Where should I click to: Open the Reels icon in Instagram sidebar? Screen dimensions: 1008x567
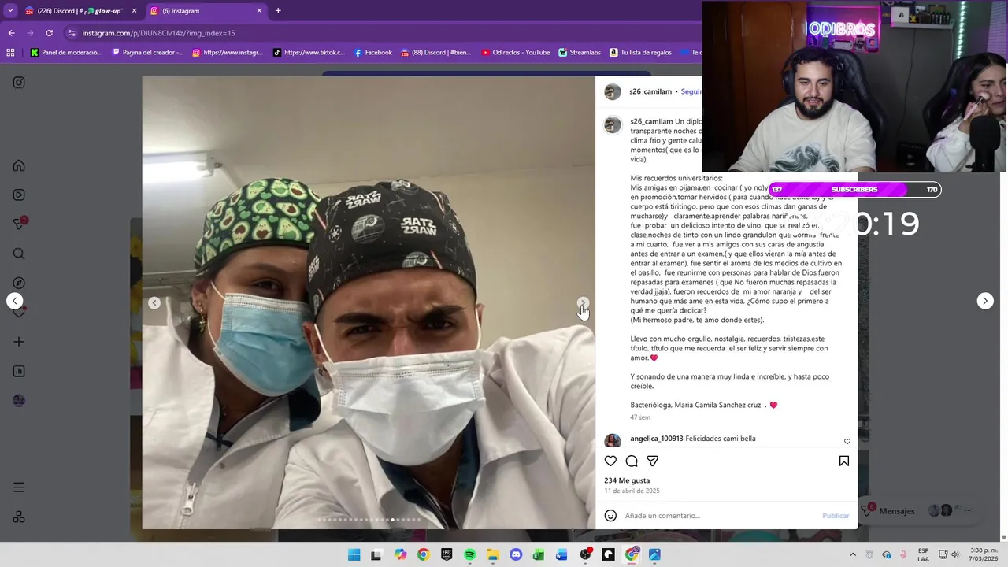point(19,195)
